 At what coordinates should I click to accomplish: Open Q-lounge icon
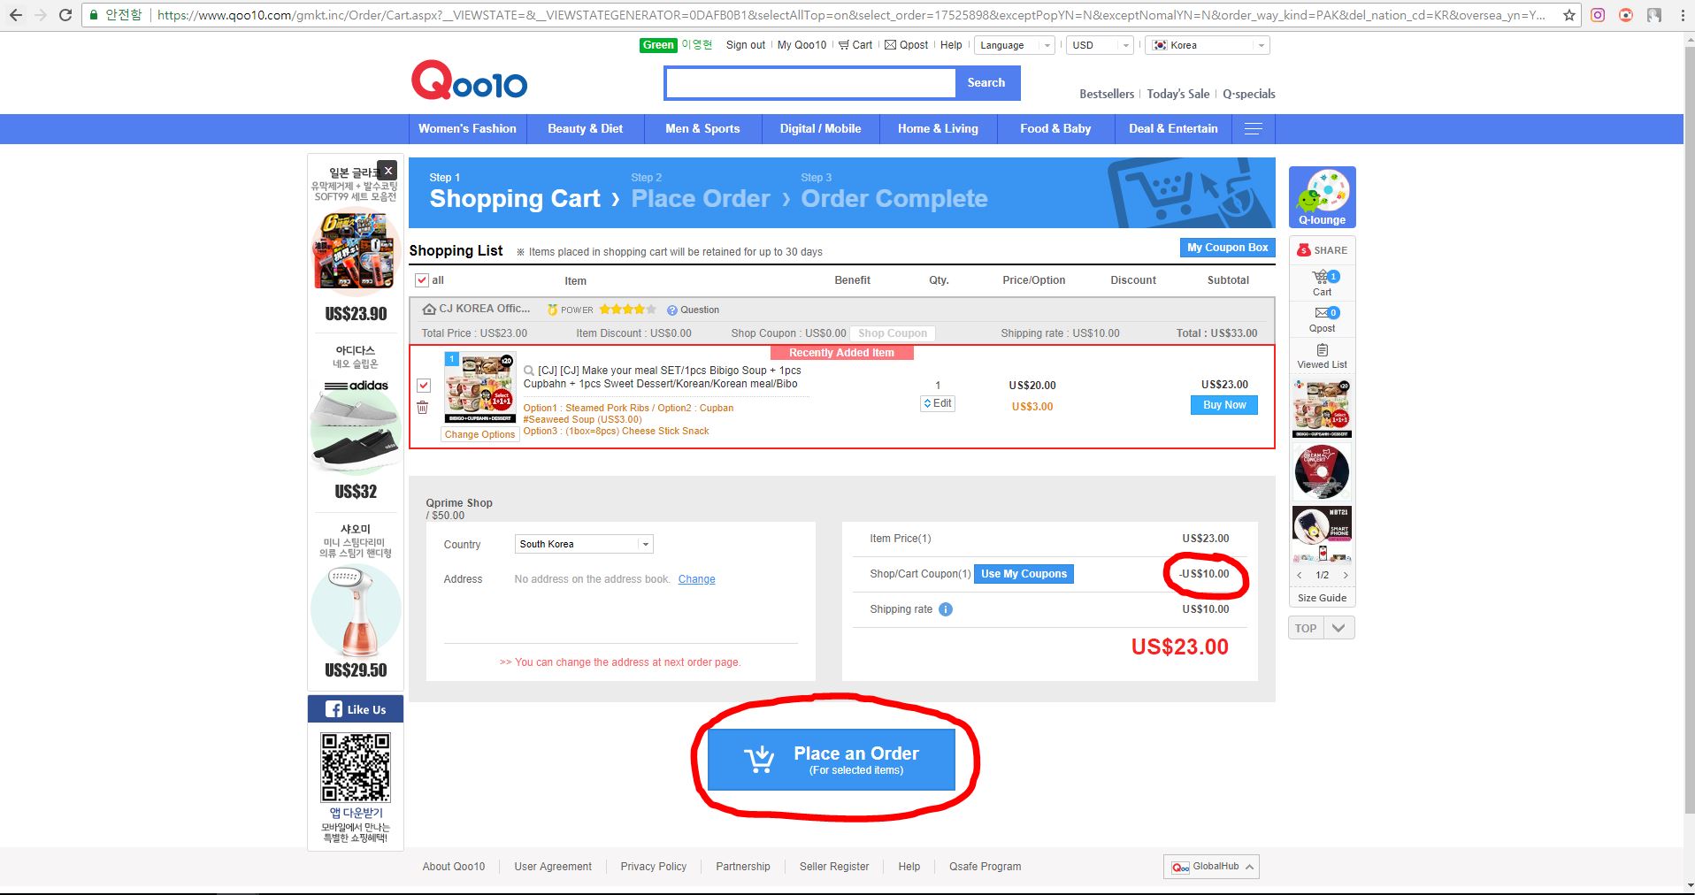coord(1322,197)
